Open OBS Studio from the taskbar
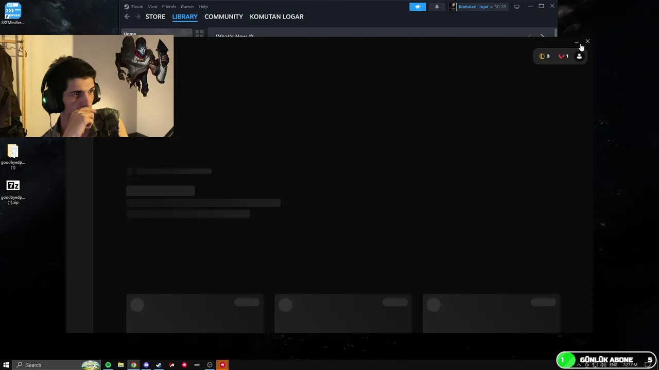This screenshot has height=370, width=659. coord(210,365)
